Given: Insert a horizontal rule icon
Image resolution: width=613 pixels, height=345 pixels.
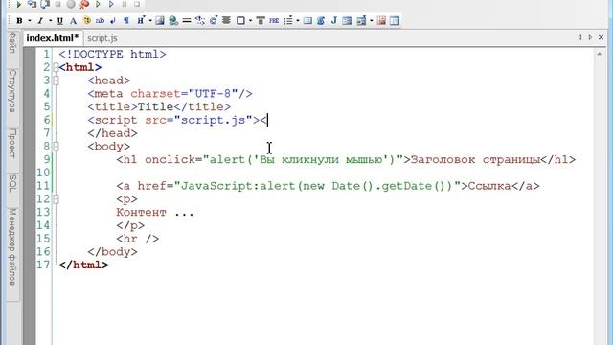Looking at the screenshot, I should click(x=187, y=21).
